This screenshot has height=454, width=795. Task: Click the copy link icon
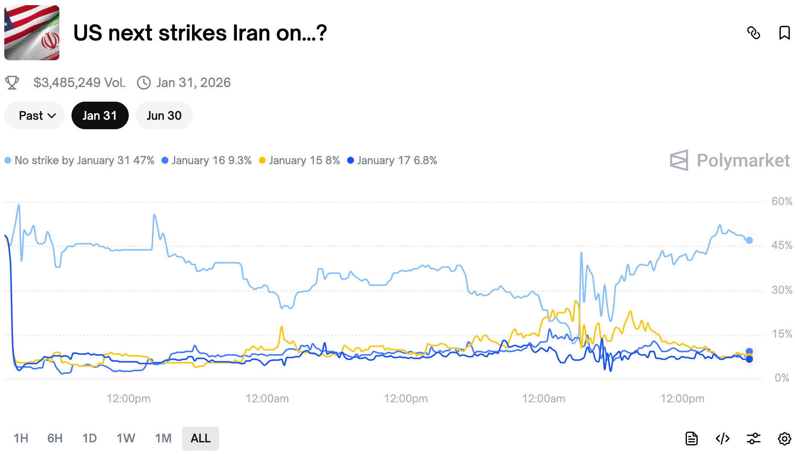(753, 33)
